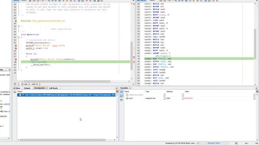Viewport: 259px width, 145px height.
Task: Click the new watch icon in Variables
Action: coord(127,95)
